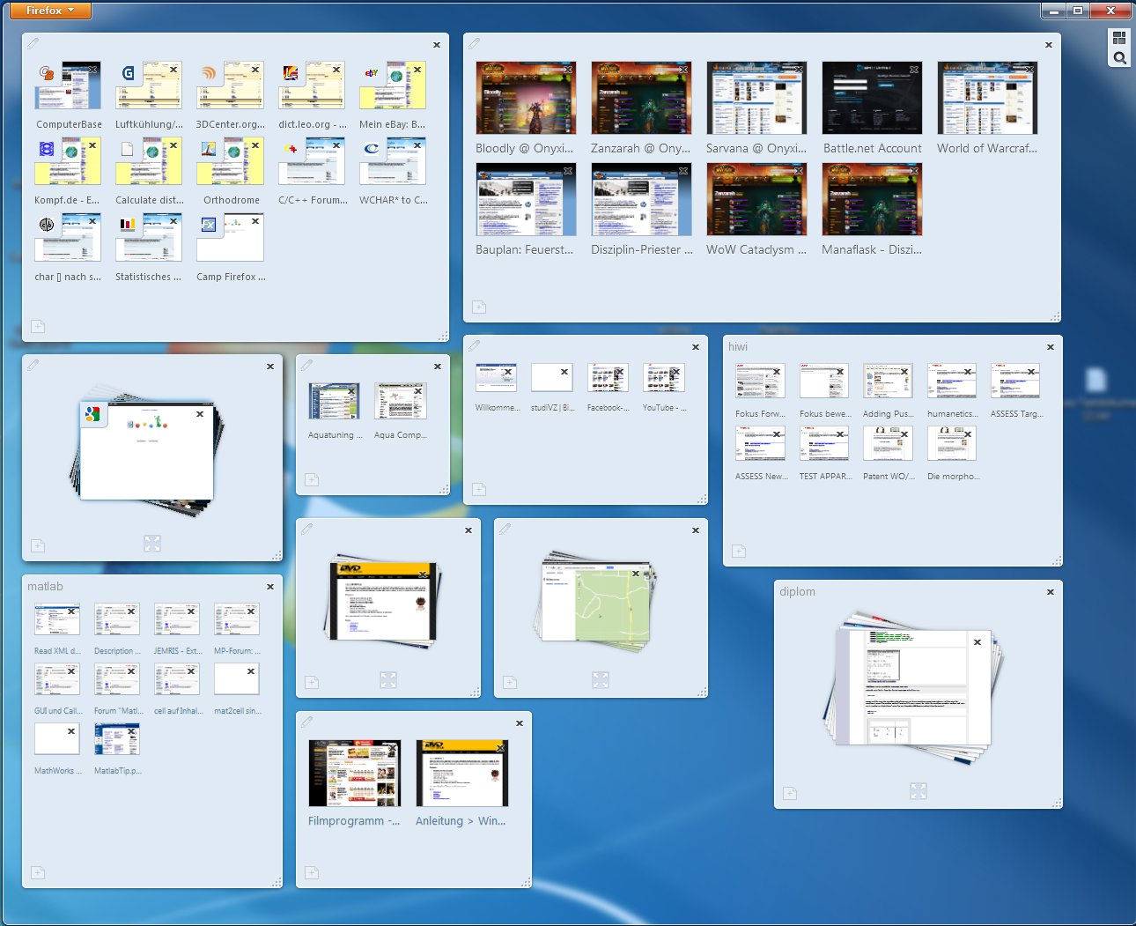Click the pencil icon of the Aquatuning group
Viewport: 1136px width, 926px height.
pyautogui.click(x=306, y=365)
